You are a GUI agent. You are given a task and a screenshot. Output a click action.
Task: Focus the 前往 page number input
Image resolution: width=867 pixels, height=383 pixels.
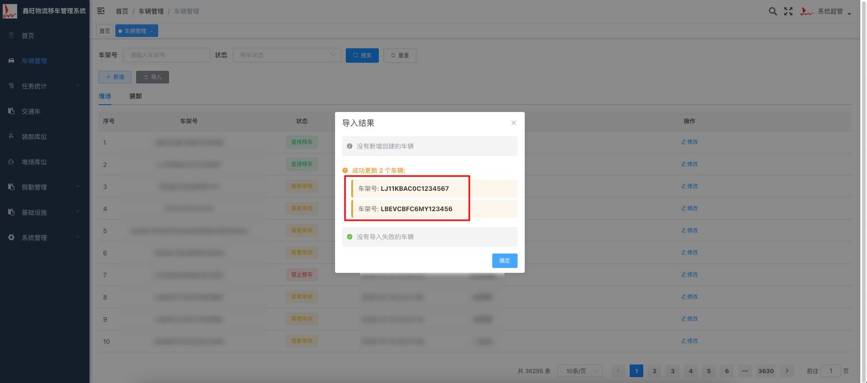tap(831, 371)
